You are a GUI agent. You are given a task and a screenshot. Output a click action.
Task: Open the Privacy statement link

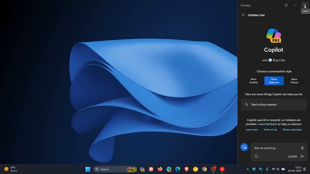[292, 130]
